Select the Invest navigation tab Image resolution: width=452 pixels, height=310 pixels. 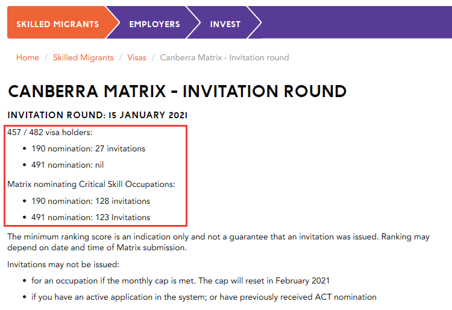225,24
